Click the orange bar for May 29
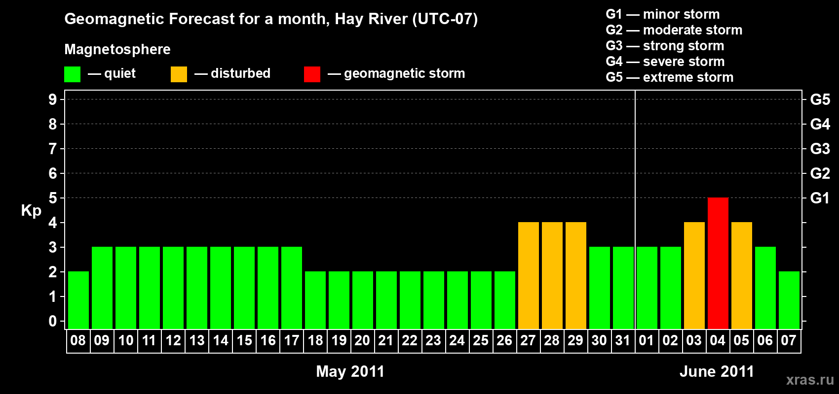 click(x=575, y=275)
